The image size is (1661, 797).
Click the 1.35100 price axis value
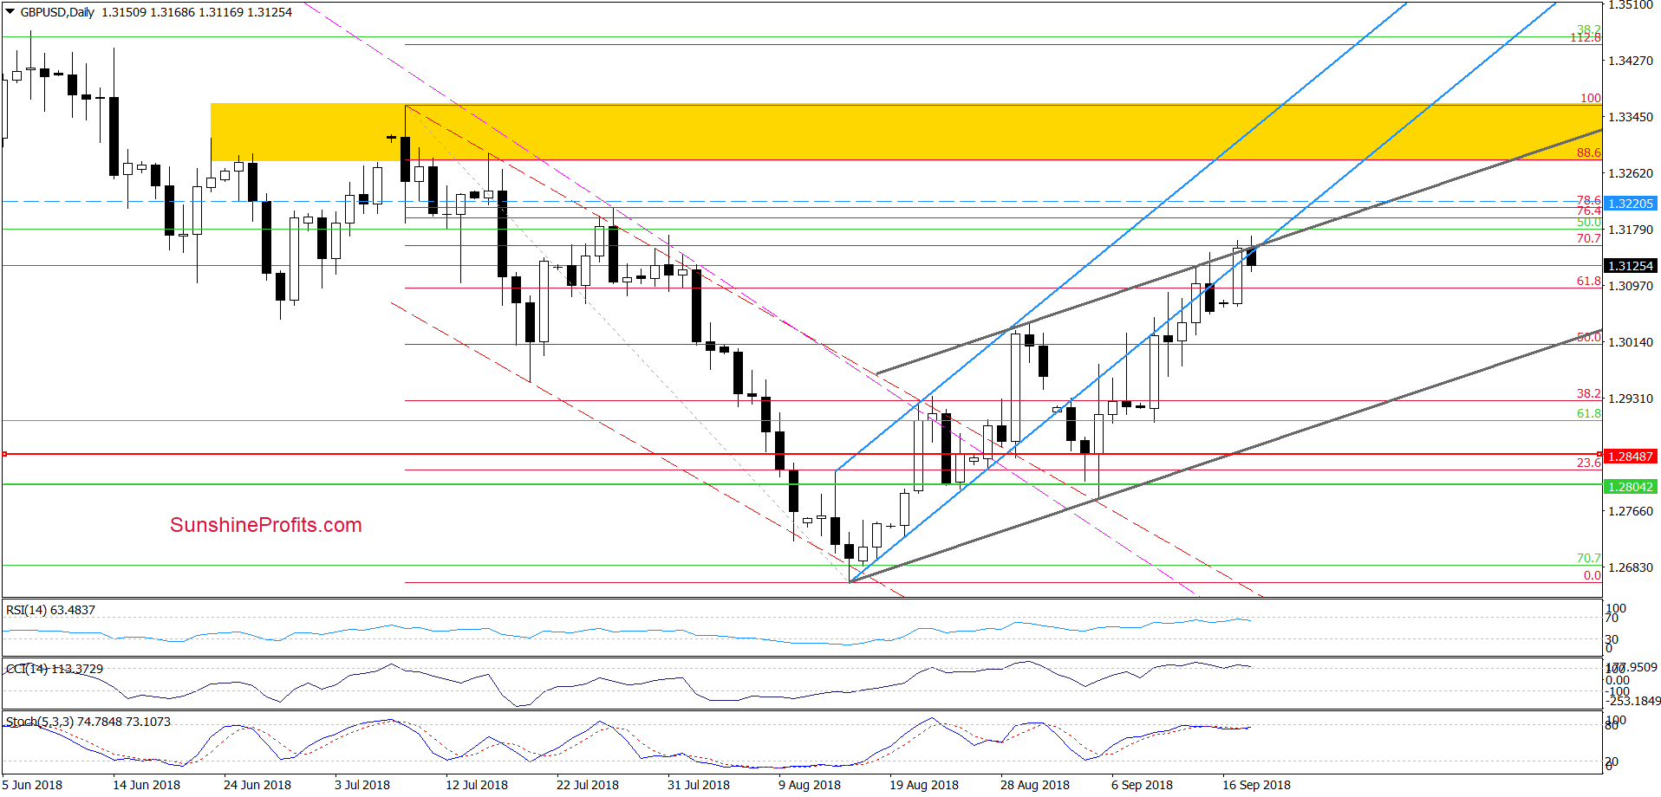click(x=1631, y=5)
